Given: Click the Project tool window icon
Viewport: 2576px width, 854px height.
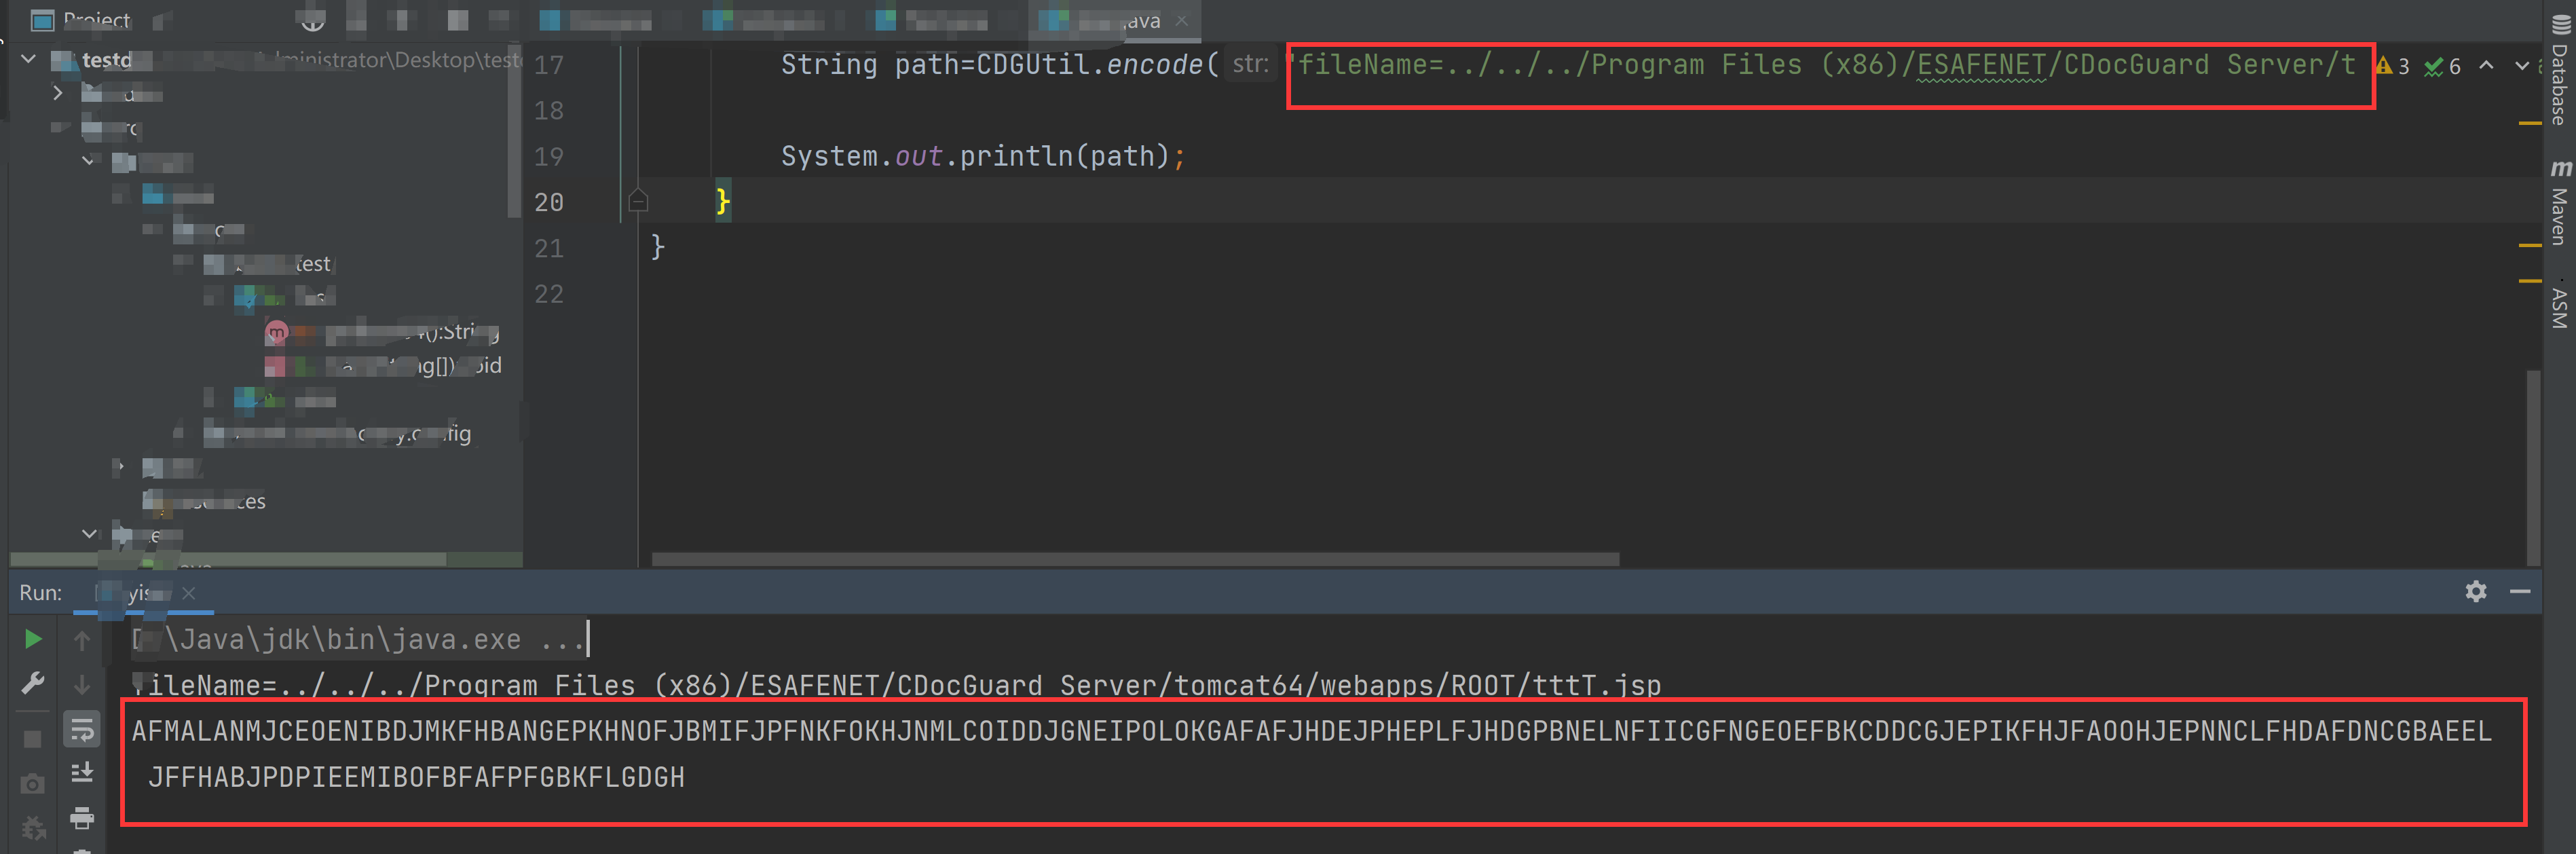Looking at the screenshot, I should (x=43, y=20).
